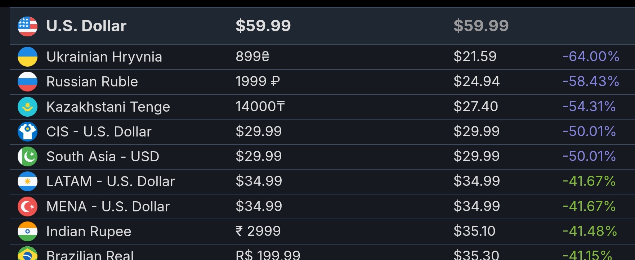
Task: Click the -64.00% difference value
Action: 591,57
